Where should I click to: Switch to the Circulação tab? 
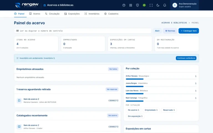pyautogui.click(x=52, y=14)
